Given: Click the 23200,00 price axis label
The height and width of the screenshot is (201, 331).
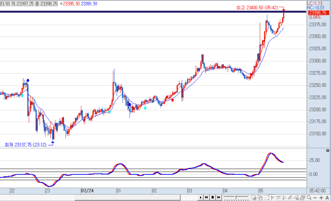Looking at the screenshot, I should (x=318, y=109).
